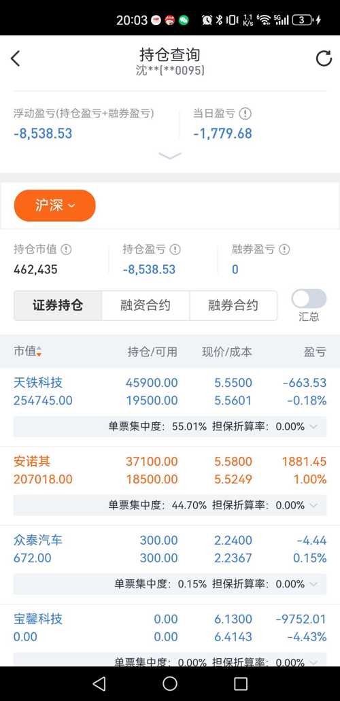This screenshot has width=340, height=701.
Task: Tap info icon beside 融券盈亏
Action: point(284,250)
